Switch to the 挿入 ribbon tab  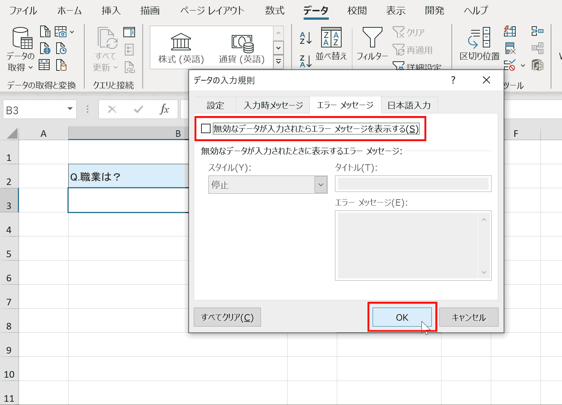point(111,11)
